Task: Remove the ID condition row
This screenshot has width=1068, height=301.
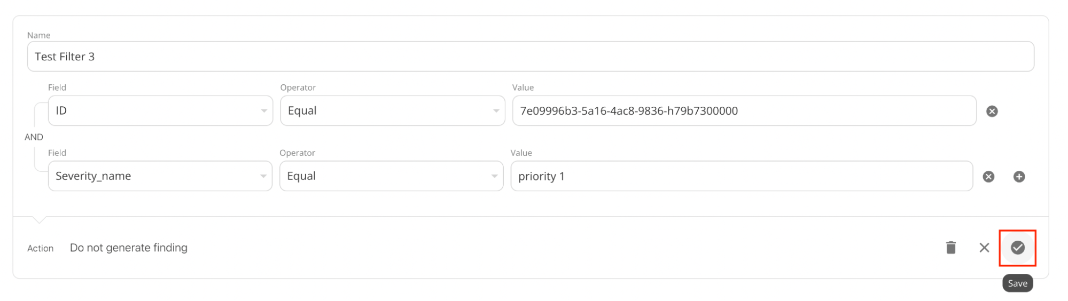Action: (992, 111)
